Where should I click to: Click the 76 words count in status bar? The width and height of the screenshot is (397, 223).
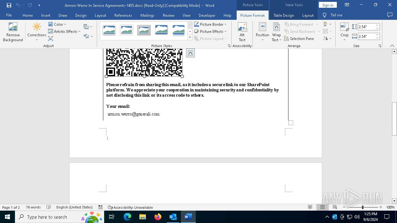(33, 207)
